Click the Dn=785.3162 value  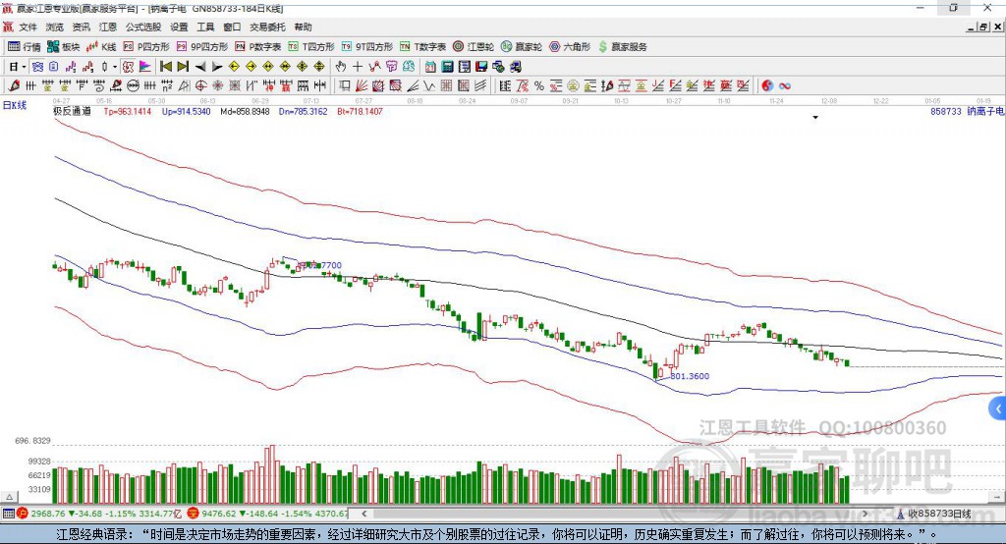pyautogui.click(x=303, y=111)
